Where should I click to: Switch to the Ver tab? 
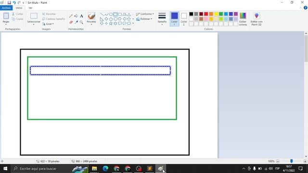pyautogui.click(x=30, y=8)
